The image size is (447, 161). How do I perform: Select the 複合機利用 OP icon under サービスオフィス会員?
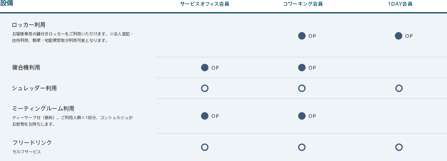[205, 67]
